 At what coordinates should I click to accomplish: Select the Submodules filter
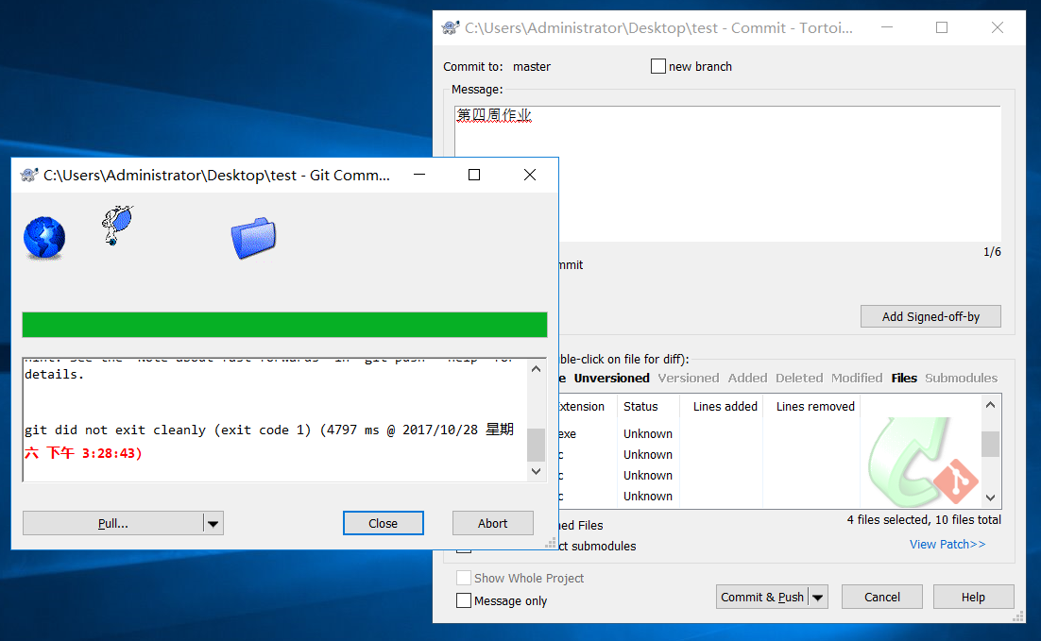point(962,379)
